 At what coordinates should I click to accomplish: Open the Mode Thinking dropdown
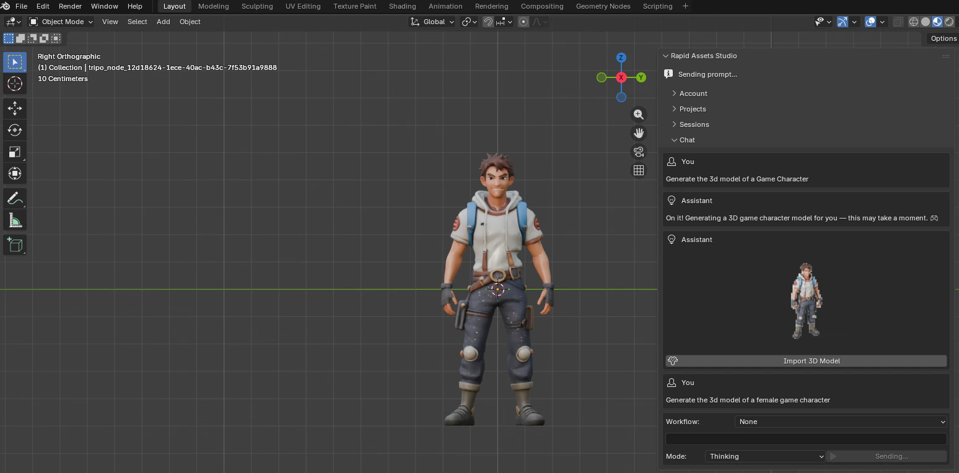pyautogui.click(x=765, y=456)
